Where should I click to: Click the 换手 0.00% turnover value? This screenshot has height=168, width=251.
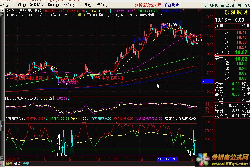point(234,106)
